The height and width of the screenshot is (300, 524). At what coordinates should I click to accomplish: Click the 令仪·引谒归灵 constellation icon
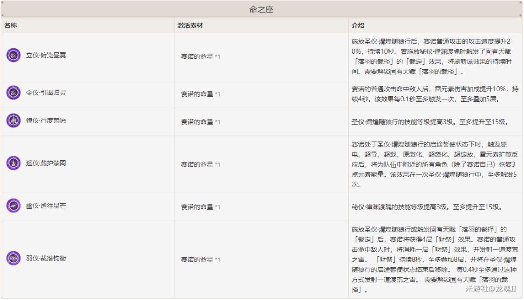click(x=14, y=93)
